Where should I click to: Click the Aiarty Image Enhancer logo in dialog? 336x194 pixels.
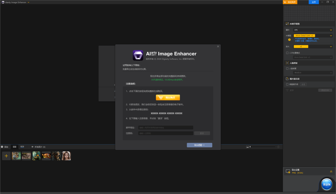[x=138, y=55]
